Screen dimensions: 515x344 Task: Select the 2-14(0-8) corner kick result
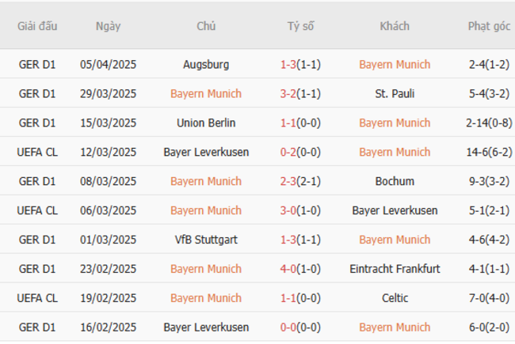click(x=489, y=123)
